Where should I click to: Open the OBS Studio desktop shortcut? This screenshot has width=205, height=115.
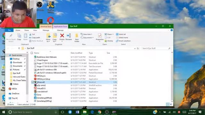point(40,6)
